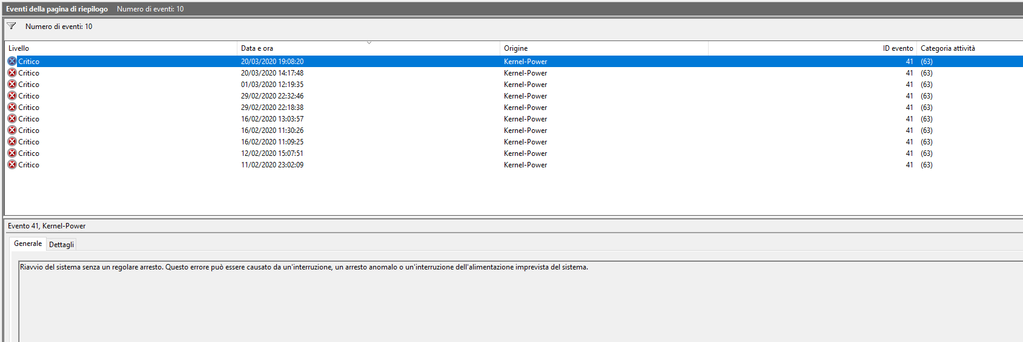The width and height of the screenshot is (1023, 342).
Task: Select the event dated 16/02/2020 11:09:25
Action: (x=514, y=141)
